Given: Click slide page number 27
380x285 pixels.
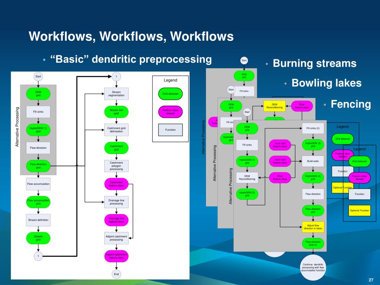Looking at the screenshot, I should click(x=371, y=280).
